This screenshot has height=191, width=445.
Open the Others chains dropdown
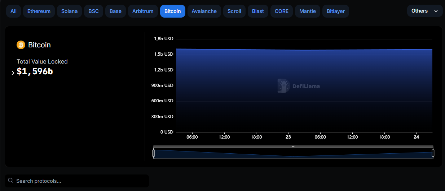[424, 11]
